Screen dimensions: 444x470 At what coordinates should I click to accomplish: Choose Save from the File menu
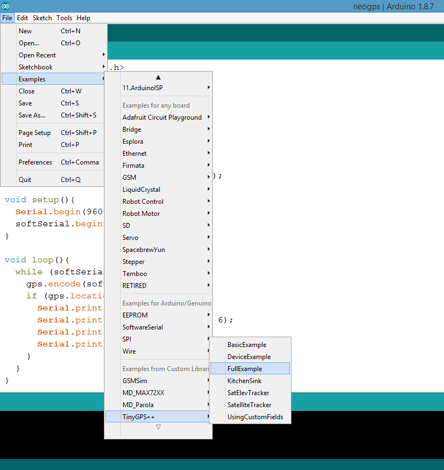(x=54, y=103)
